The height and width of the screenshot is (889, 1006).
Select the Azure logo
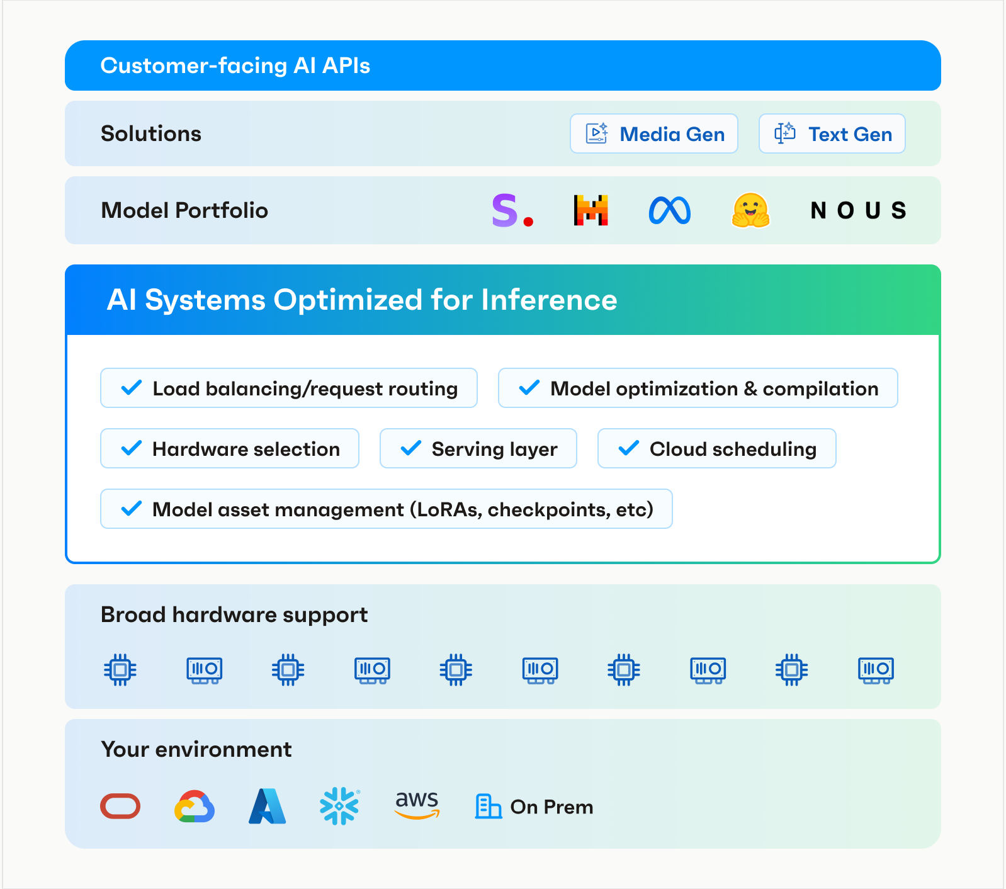coord(268,807)
